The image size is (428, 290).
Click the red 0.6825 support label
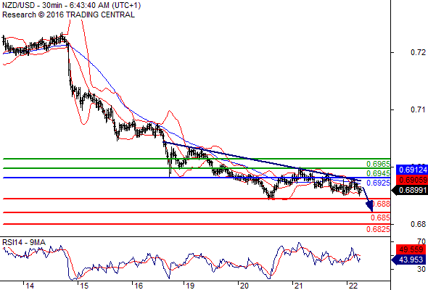tap(378, 229)
